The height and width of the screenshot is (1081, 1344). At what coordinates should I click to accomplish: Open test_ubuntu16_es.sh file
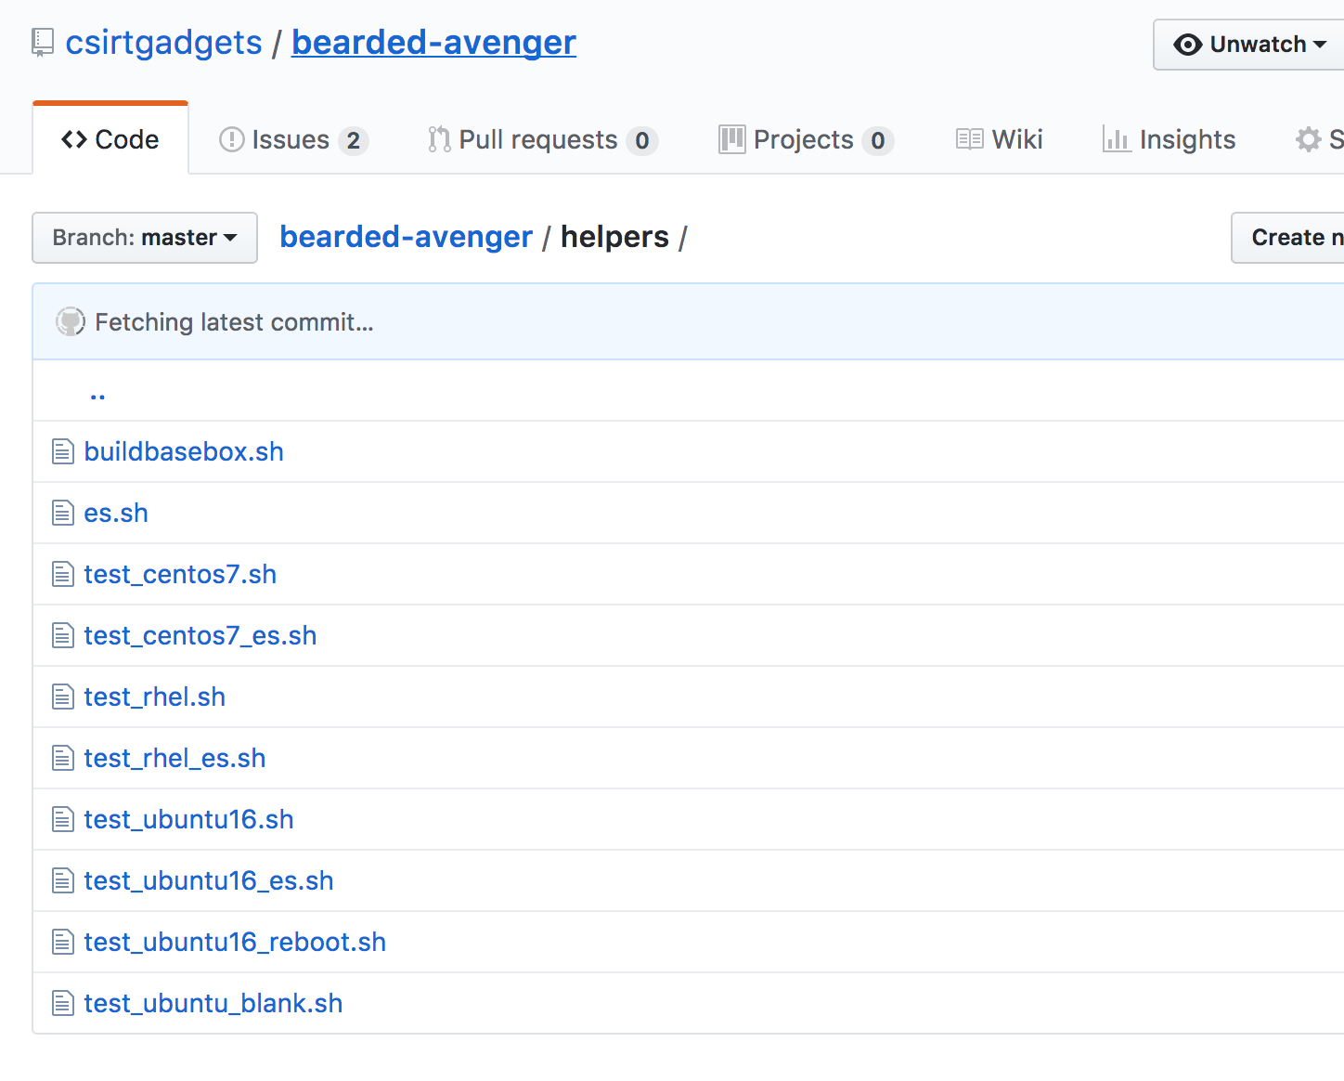209,880
